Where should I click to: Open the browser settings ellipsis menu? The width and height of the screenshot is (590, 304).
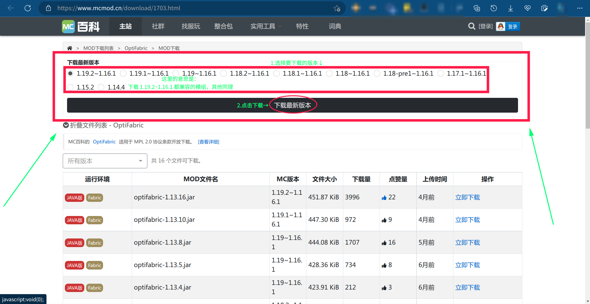(x=580, y=8)
